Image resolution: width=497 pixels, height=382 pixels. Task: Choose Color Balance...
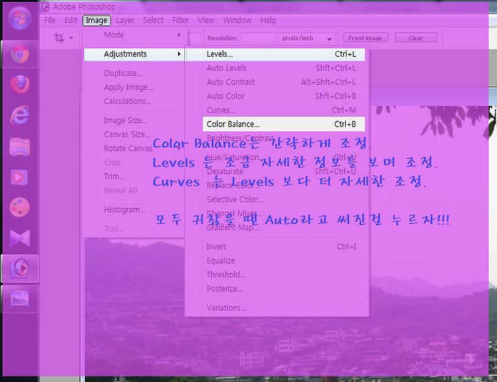pos(284,124)
